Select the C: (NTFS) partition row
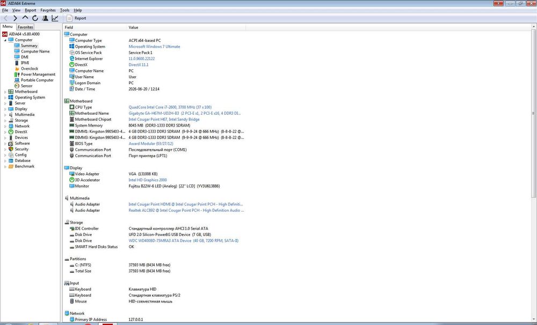The height and width of the screenshot is (325, 537). [x=154, y=265]
